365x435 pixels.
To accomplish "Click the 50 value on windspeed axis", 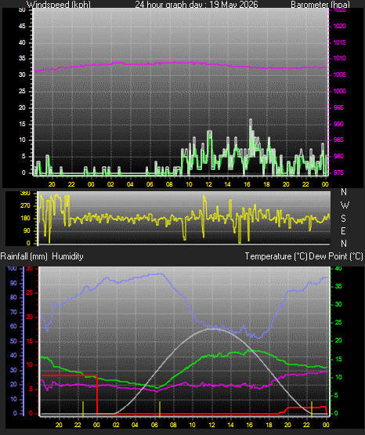I will pyautogui.click(x=22, y=9).
